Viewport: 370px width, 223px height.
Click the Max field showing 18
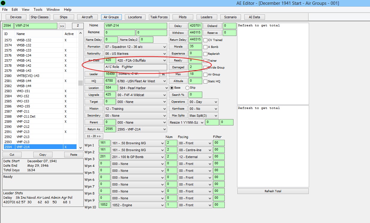pos(195,74)
